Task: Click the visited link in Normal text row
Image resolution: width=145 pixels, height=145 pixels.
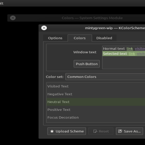Action: pos(140,49)
